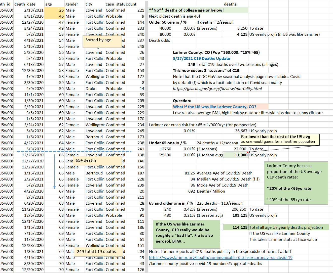
Task: Click the '**No** deaths of college age or below!' cell
Action: [x=198, y=10]
